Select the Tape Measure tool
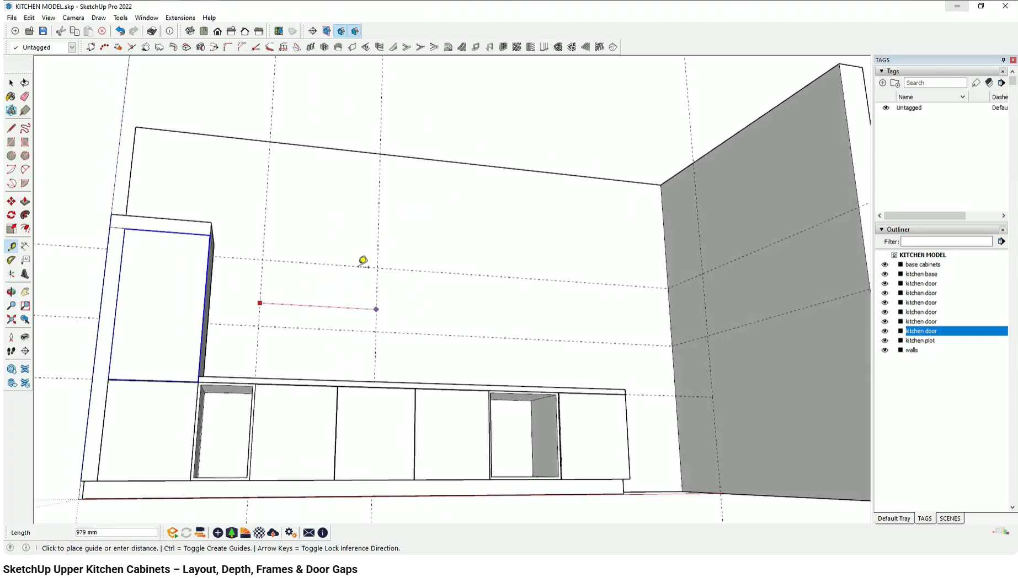 [x=11, y=246]
